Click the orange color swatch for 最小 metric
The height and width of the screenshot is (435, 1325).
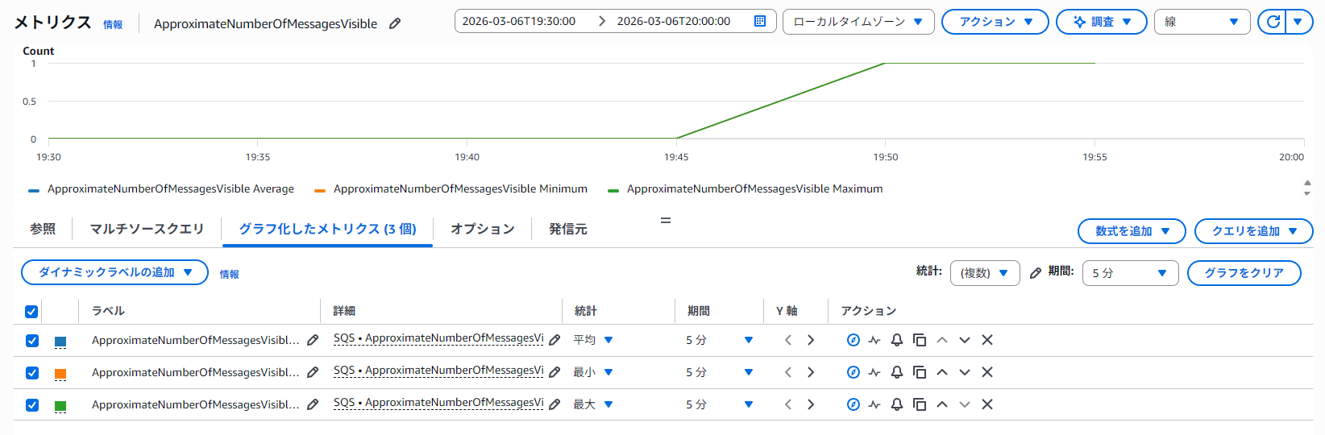point(60,373)
